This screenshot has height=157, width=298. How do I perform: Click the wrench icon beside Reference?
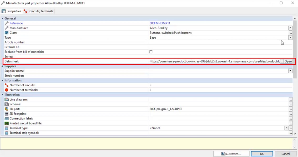(x=7, y=23)
